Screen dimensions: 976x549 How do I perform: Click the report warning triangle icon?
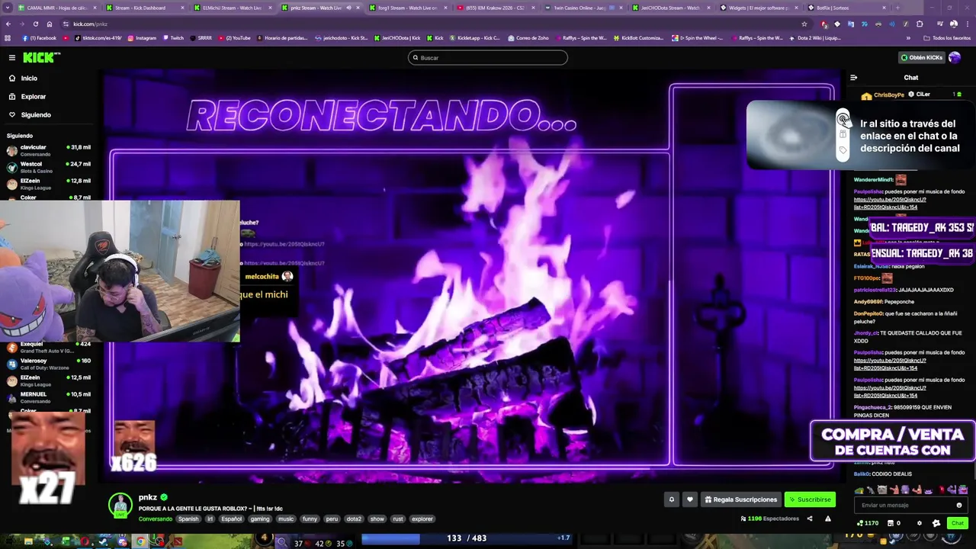[x=827, y=518]
